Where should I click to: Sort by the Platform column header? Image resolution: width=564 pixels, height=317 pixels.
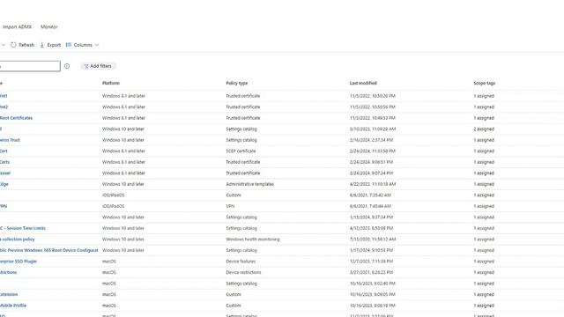pos(111,83)
